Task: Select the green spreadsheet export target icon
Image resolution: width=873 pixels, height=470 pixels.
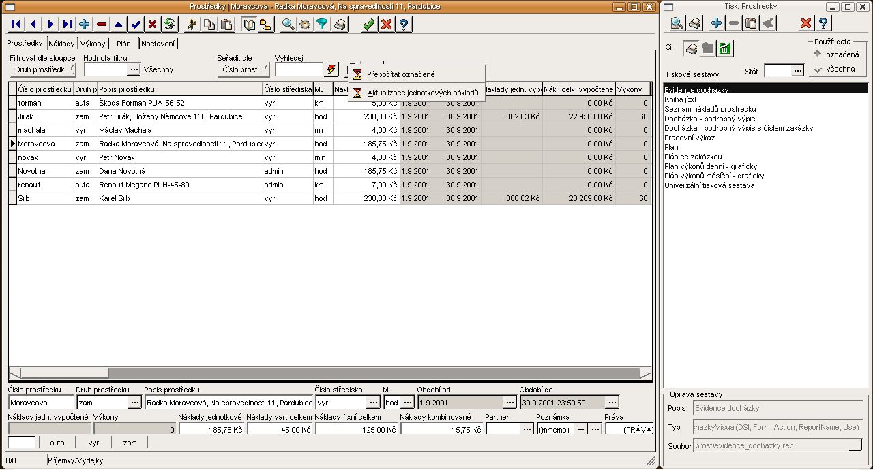Action: [724, 48]
